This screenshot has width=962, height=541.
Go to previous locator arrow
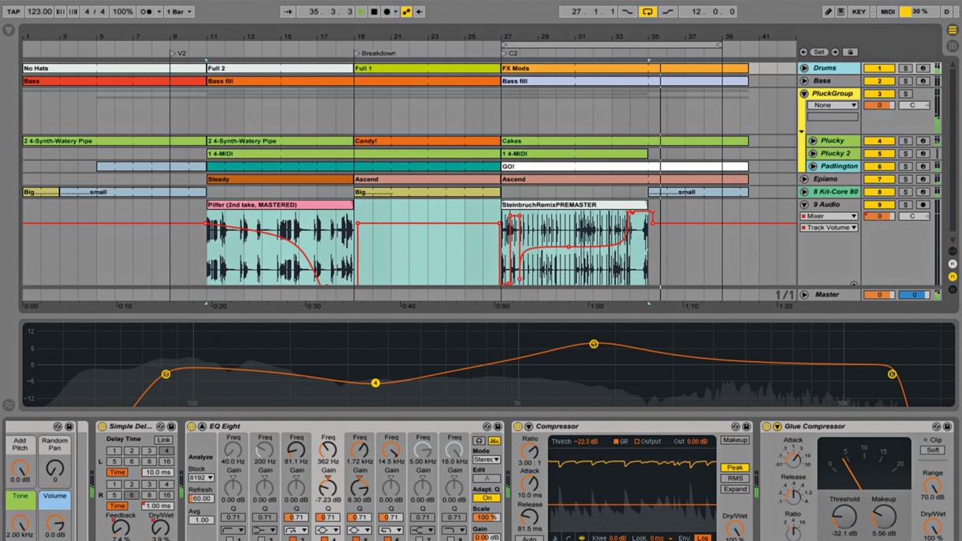(804, 53)
